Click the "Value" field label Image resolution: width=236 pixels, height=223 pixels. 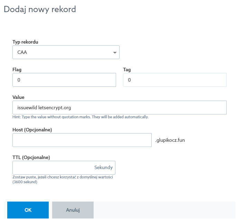click(x=18, y=97)
